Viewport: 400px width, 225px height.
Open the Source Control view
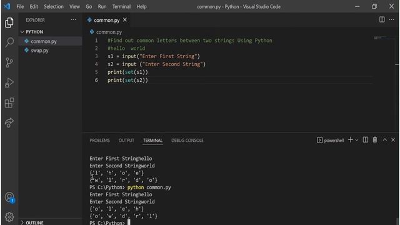coord(9,62)
